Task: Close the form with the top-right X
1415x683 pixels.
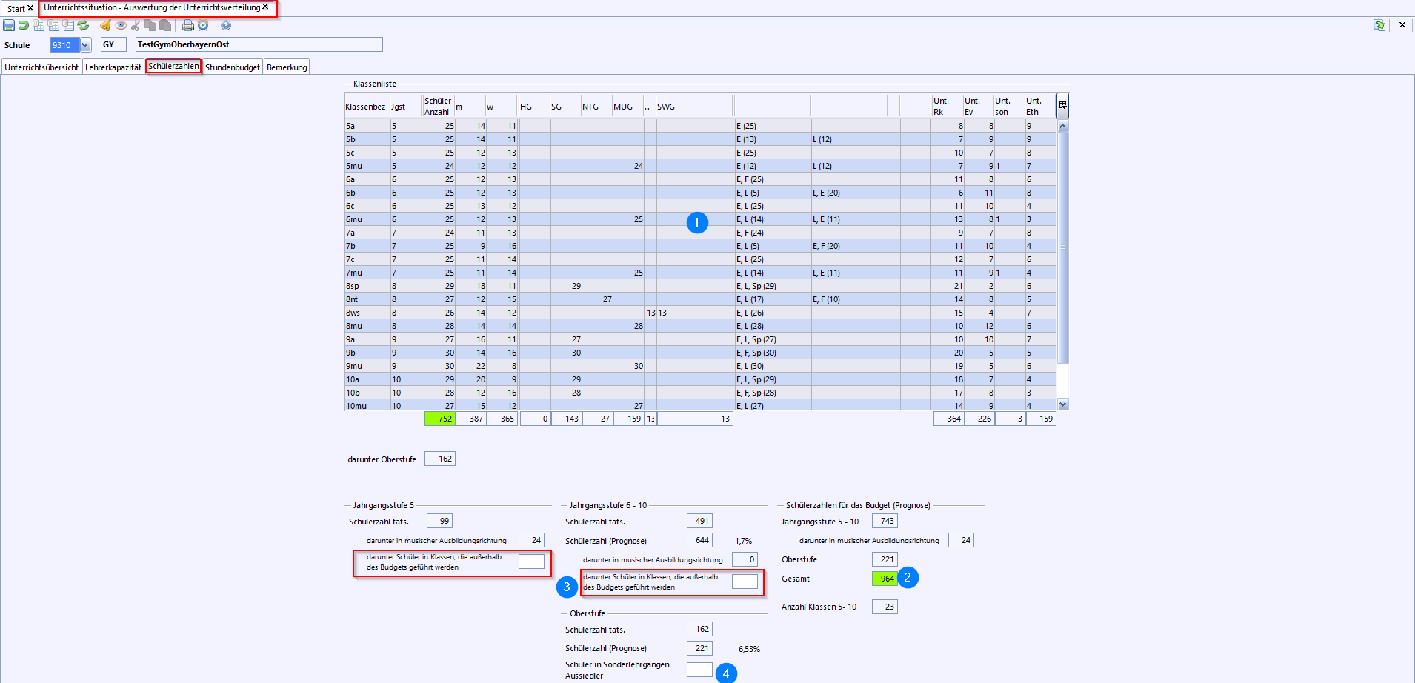Action: (x=1402, y=25)
